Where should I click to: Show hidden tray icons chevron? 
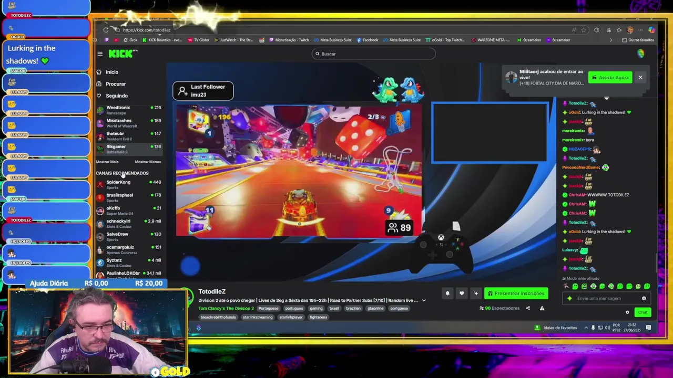tap(586, 328)
